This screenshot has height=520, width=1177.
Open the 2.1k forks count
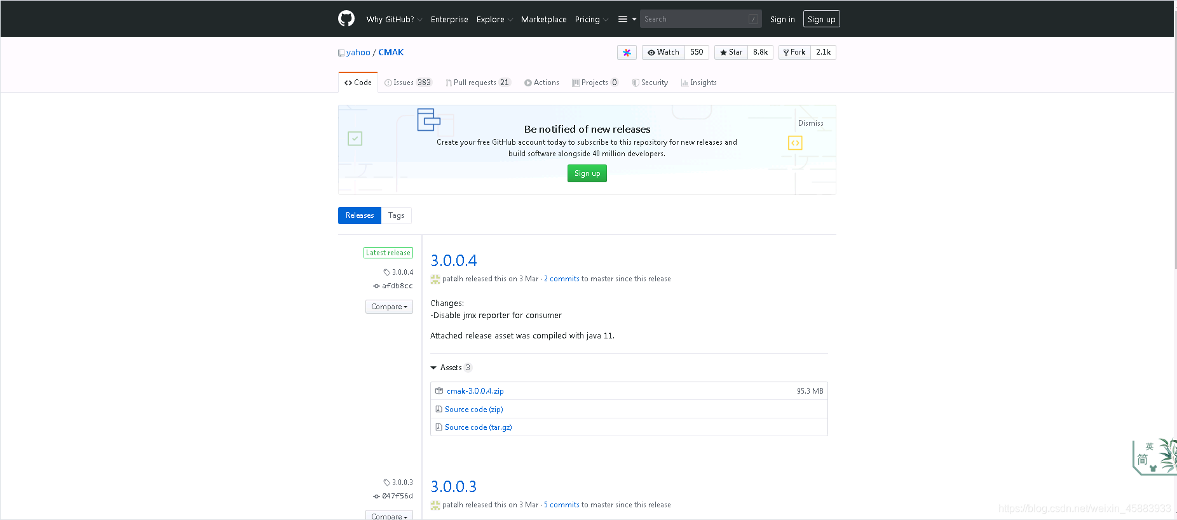[x=823, y=53]
